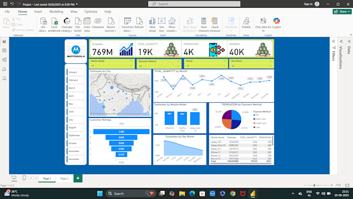
Task: Switch to desktop layout icon
Action: [14, 178]
